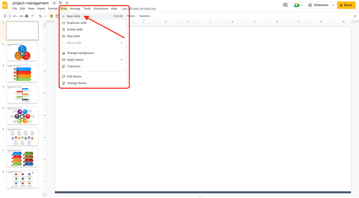The width and height of the screenshot is (359, 198).
Task: Click the paint format roller icon
Action: pos(33,16)
